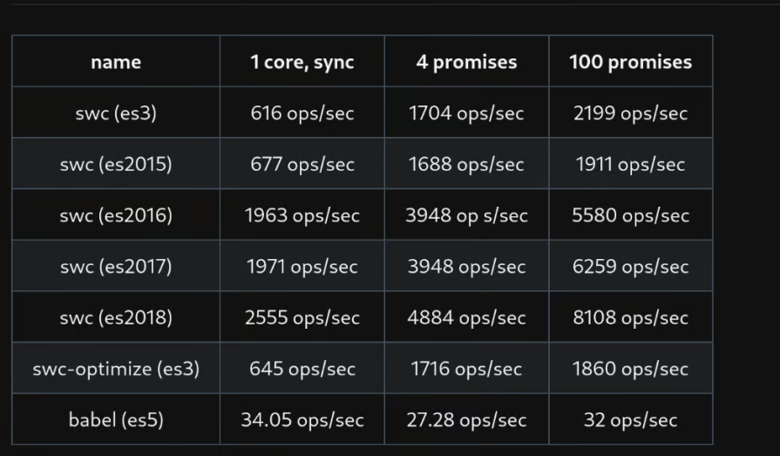The image size is (780, 456).
Task: Click the "1971 ops/sec" cell
Action: pyautogui.click(x=302, y=267)
